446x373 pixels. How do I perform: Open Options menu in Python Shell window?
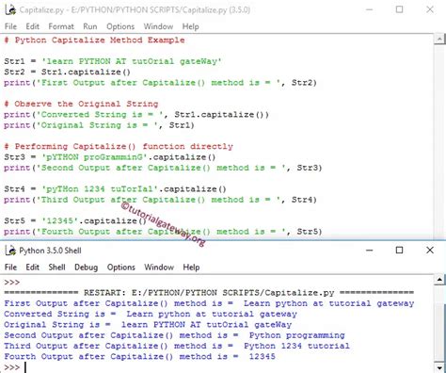(121, 268)
